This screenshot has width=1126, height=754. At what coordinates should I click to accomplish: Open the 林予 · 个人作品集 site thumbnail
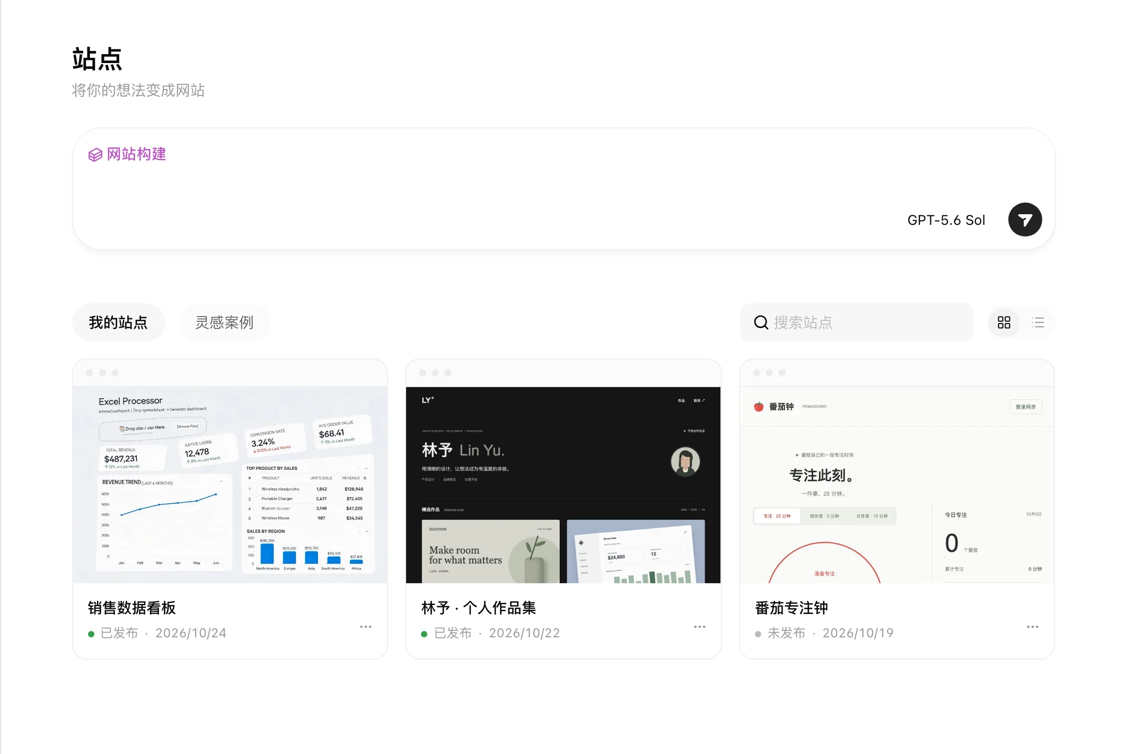coord(563,485)
